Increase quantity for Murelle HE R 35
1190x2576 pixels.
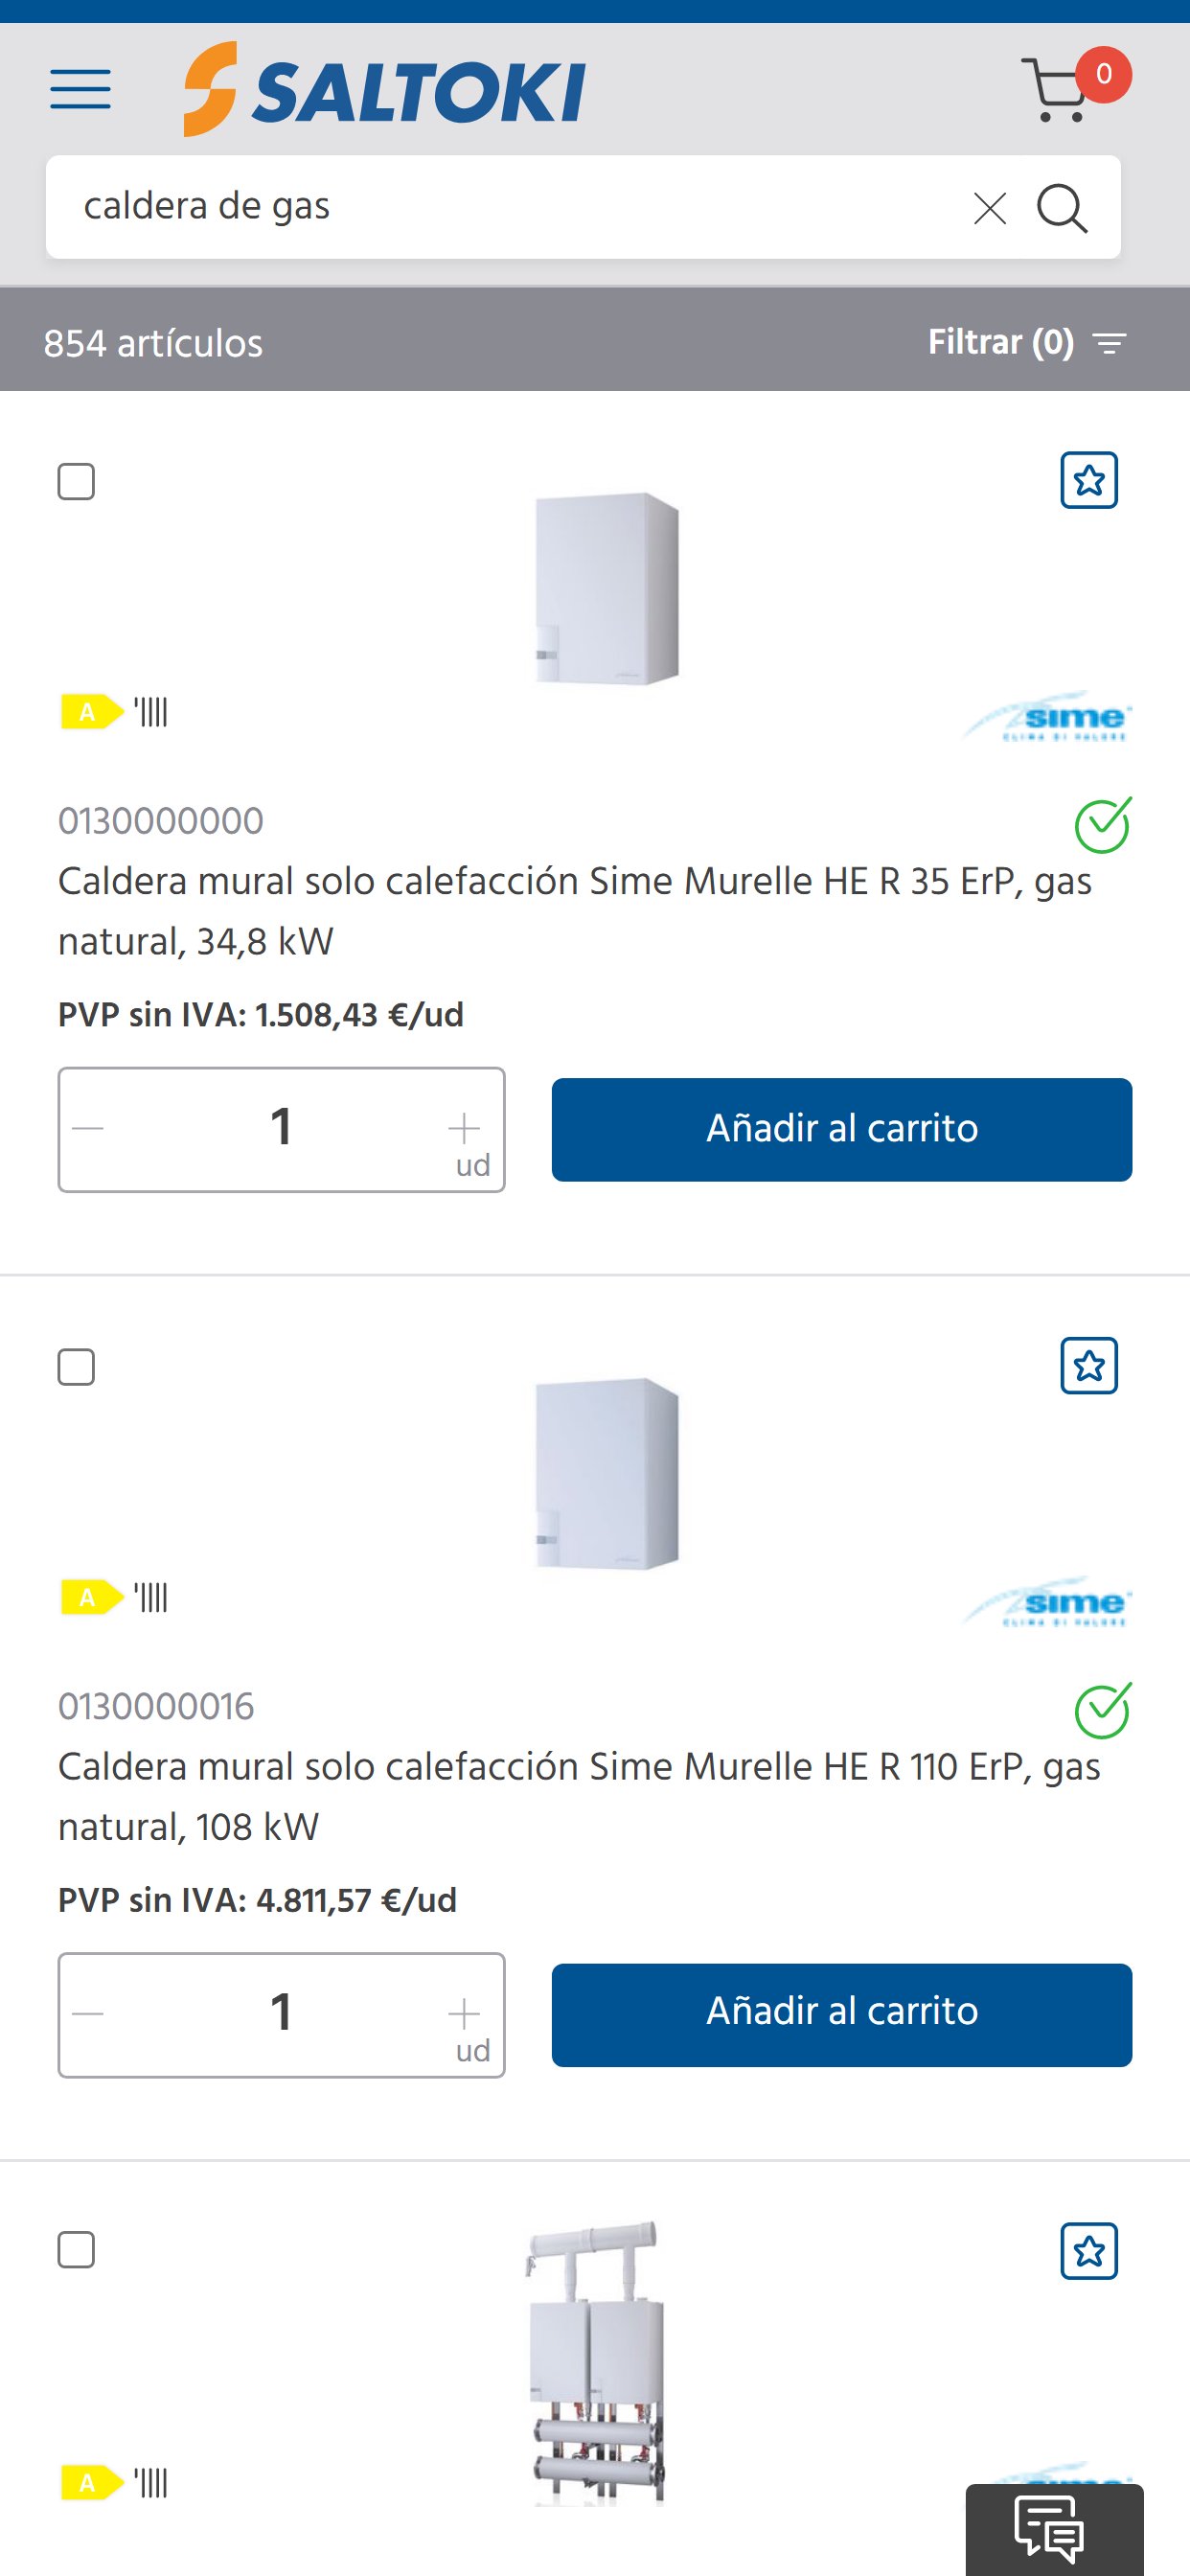pos(463,1127)
